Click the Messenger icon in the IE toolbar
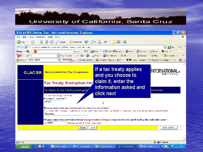The height and width of the screenshot is (152, 203). [x=124, y=42]
